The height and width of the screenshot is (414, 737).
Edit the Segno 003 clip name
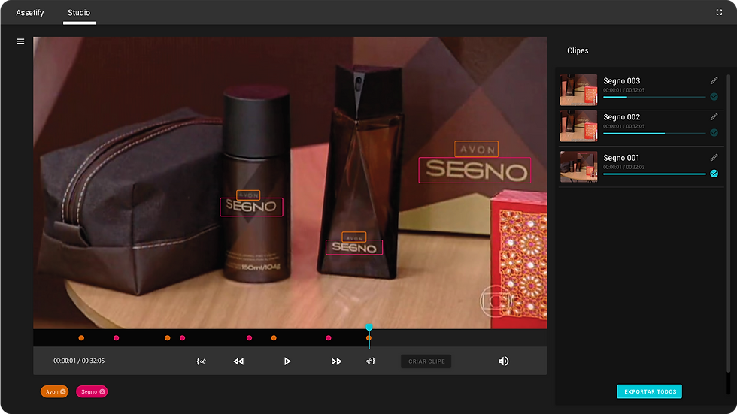(714, 80)
